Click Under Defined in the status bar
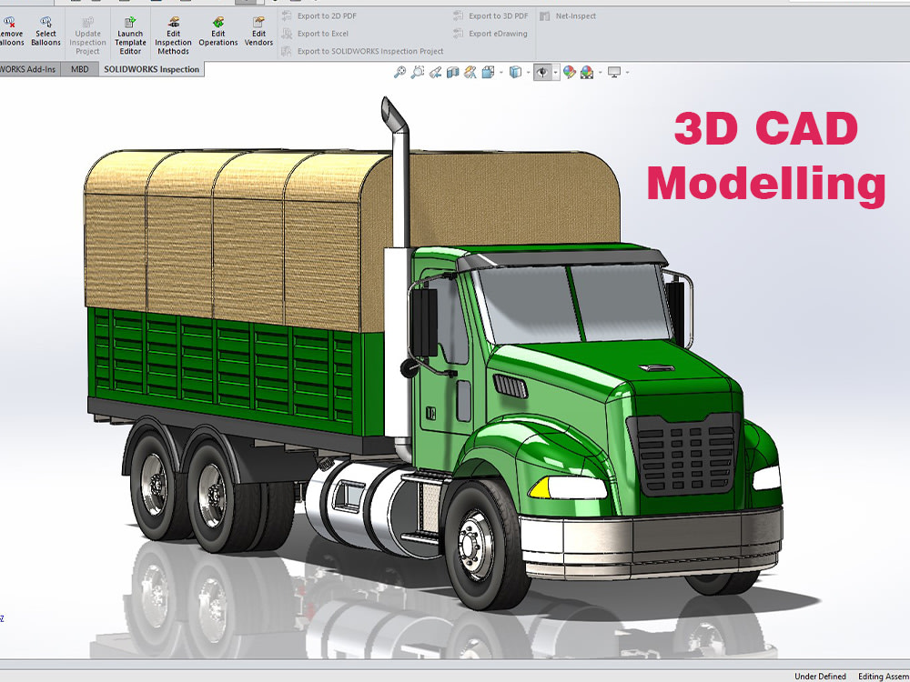 820,677
